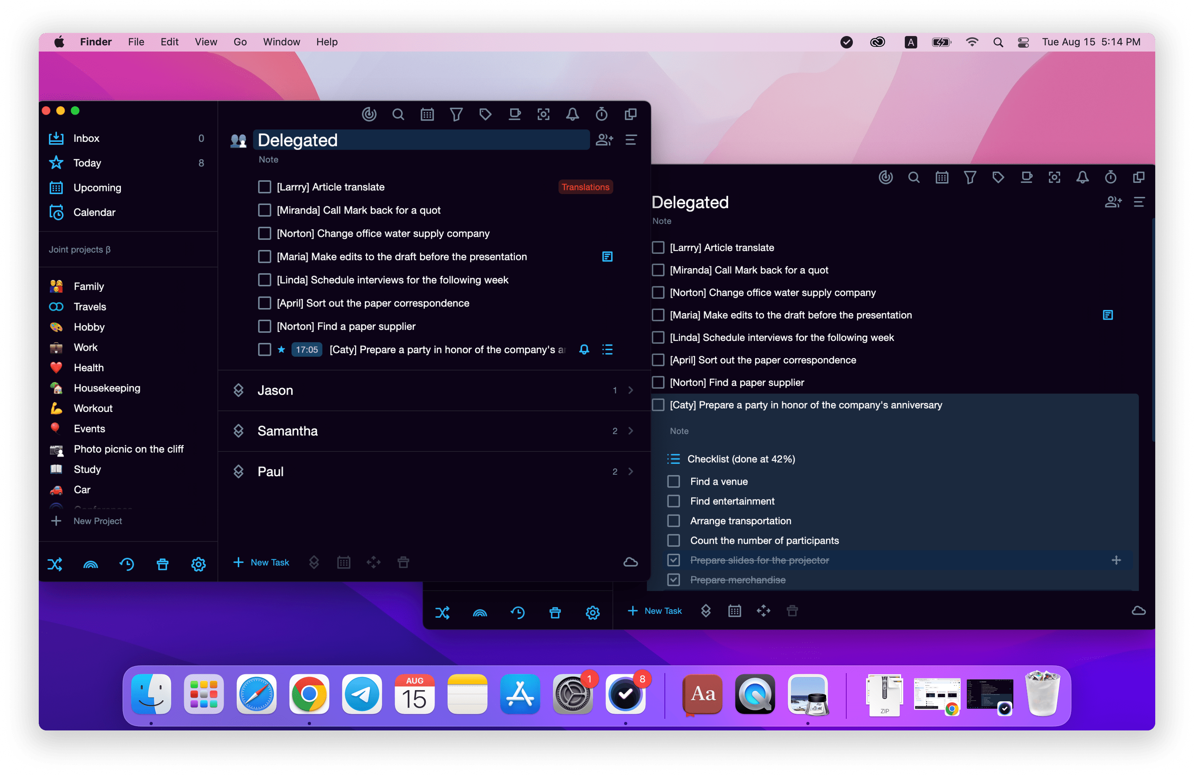
Task: Click the shuffle icon in front sidebar footer
Action: [x=55, y=564]
